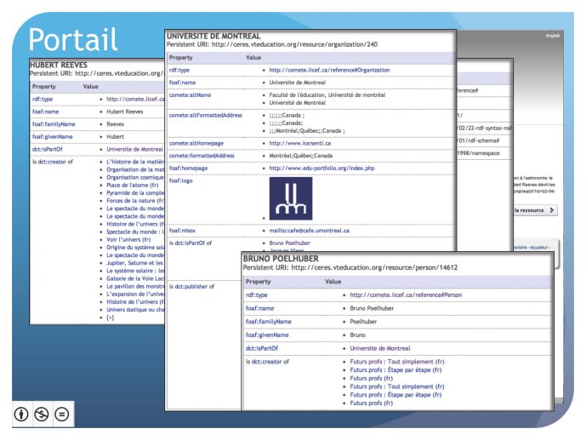Click the Creative Commons non-commercial icon
Viewport: 586px width, 440px height.
[42, 414]
